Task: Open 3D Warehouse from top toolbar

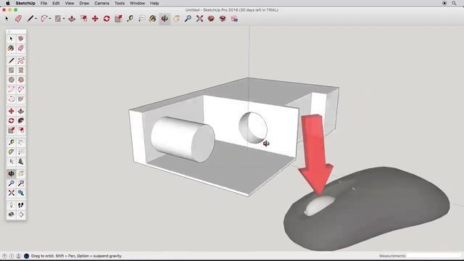Action: tap(211, 19)
